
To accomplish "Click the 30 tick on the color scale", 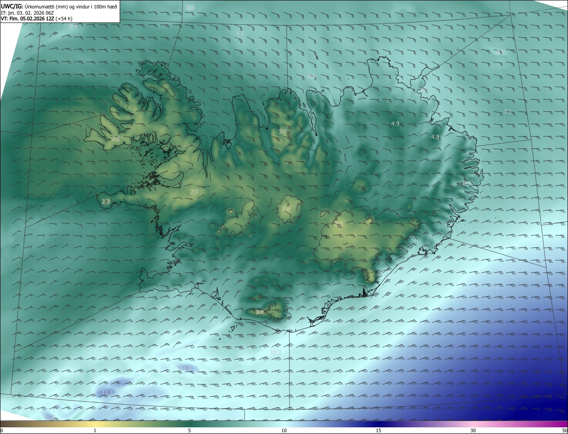I will point(473,430).
